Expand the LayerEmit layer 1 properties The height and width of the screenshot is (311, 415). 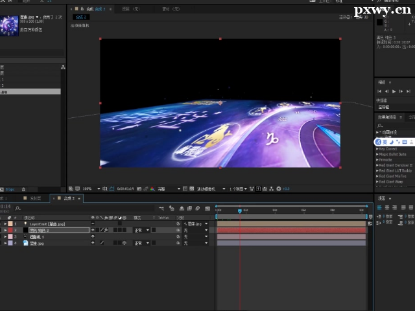pyautogui.click(x=5, y=224)
